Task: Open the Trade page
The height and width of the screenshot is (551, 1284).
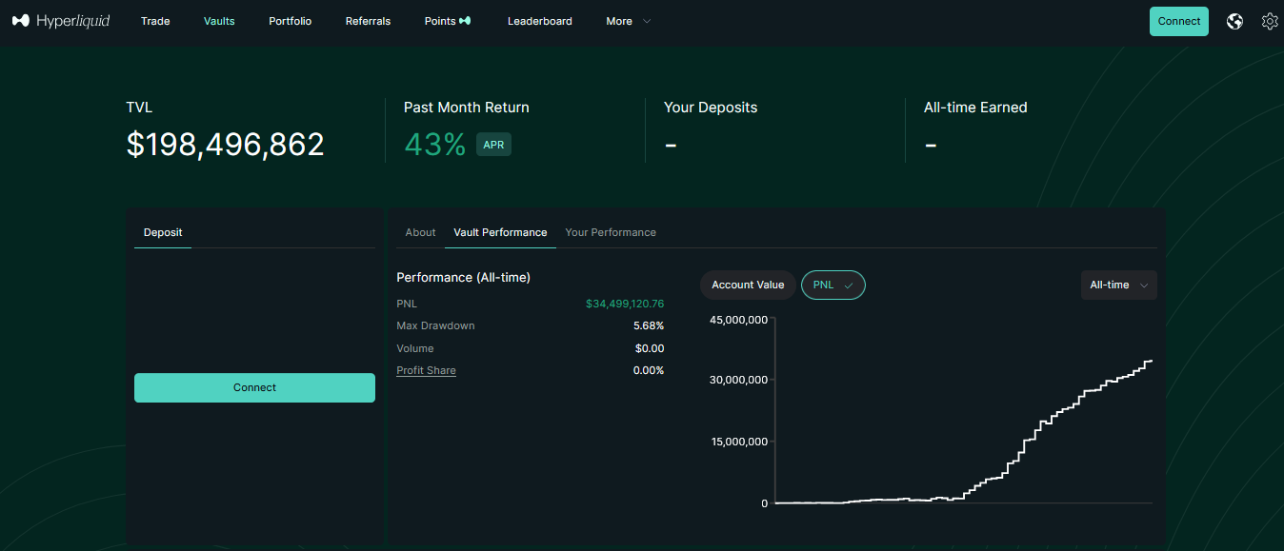Action: (155, 21)
